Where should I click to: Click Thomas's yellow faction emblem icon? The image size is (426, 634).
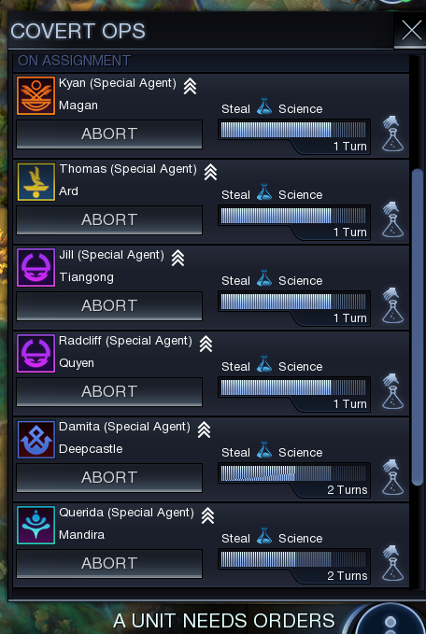(36, 181)
